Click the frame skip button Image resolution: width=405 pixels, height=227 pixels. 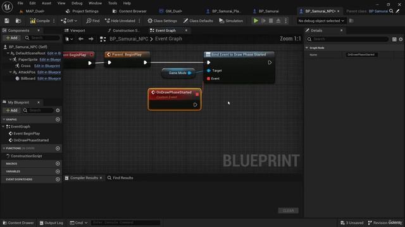point(263,21)
